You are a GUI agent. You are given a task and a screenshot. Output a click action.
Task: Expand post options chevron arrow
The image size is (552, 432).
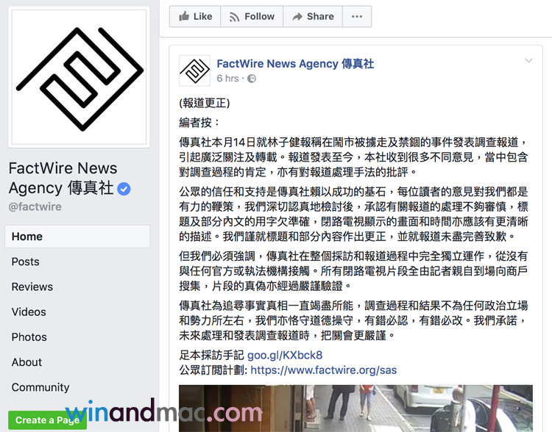pos(528,60)
